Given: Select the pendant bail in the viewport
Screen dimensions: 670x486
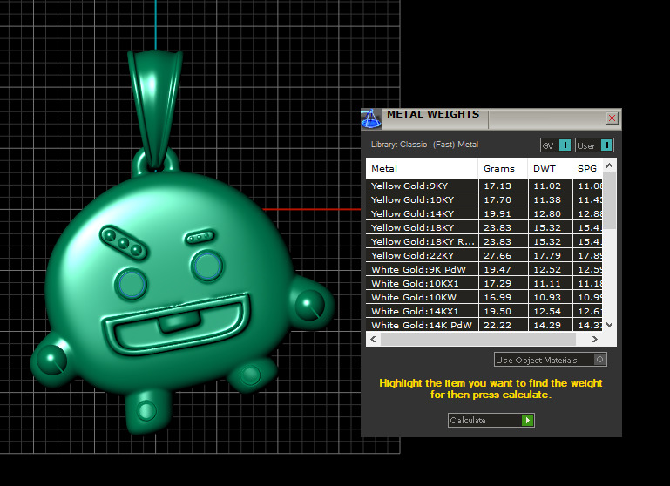Looking at the screenshot, I should click(156, 107).
